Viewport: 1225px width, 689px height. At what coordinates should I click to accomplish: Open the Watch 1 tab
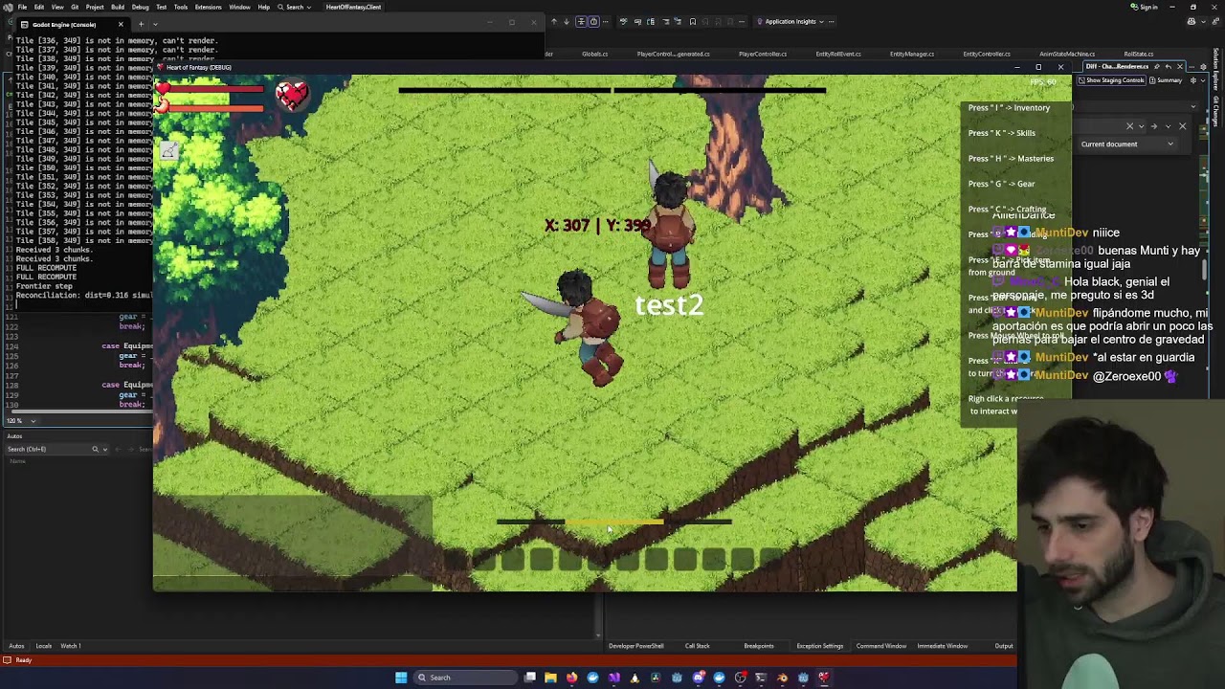click(71, 646)
